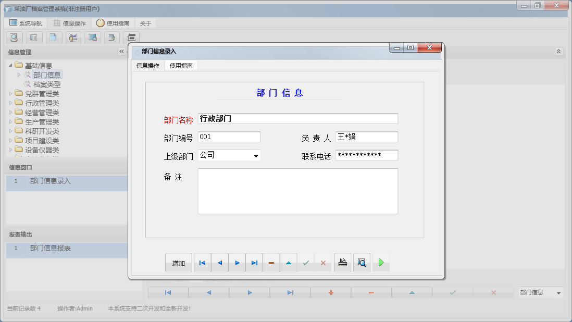The height and width of the screenshot is (322, 572).
Task: Click the 增加 button to add a record
Action: click(x=179, y=263)
